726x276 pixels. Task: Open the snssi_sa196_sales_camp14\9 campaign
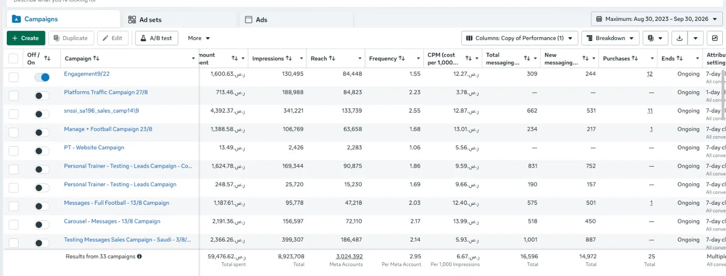tap(101, 111)
